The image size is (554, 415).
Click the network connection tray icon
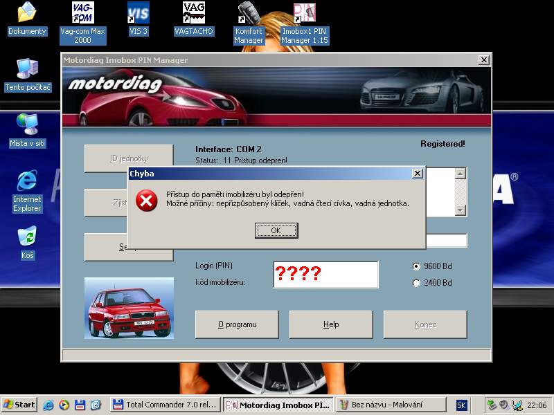click(x=517, y=405)
